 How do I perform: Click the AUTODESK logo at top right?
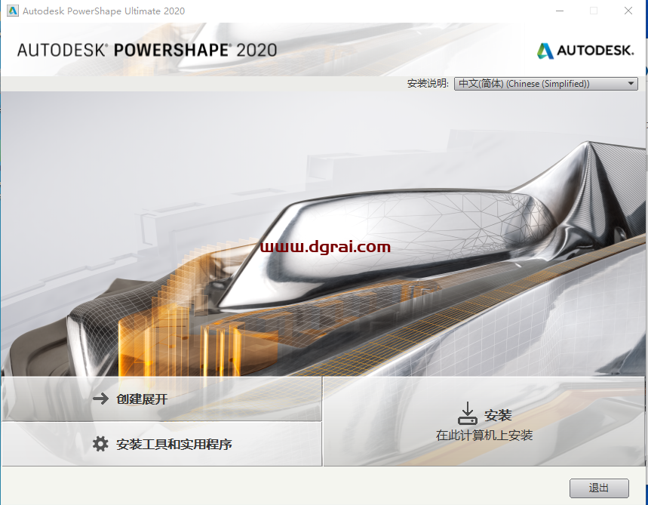coord(585,48)
